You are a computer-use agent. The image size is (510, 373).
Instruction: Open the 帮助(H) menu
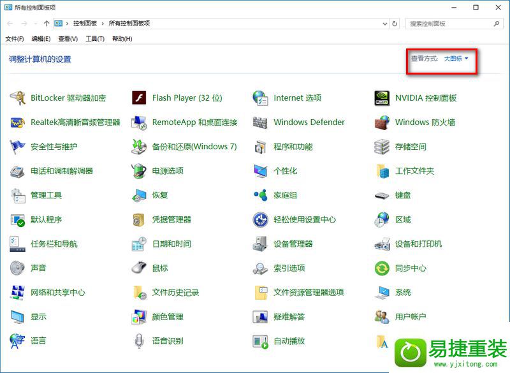(x=122, y=39)
